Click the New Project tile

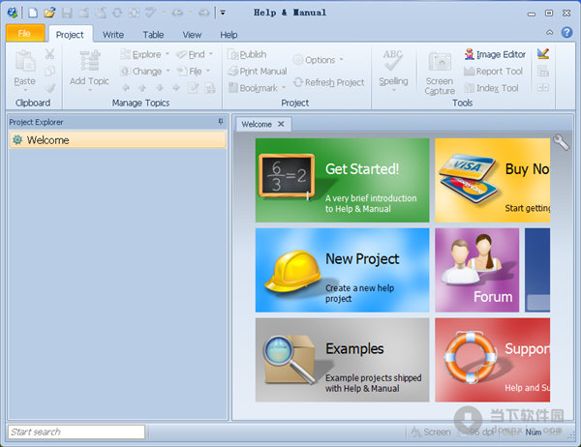coord(342,270)
